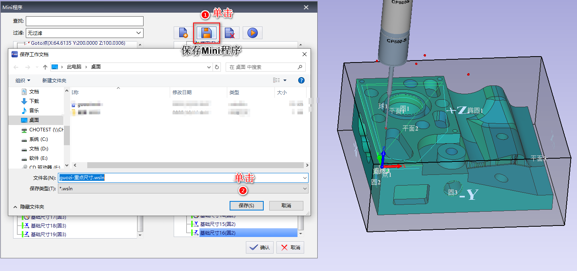Open the recent locations chevron in save dialog
This screenshot has height=271, width=577.
click(x=36, y=67)
